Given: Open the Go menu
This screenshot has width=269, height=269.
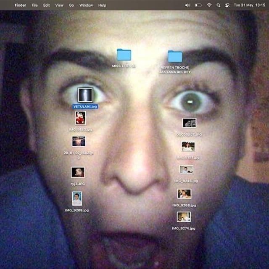Looking at the screenshot, I should 71,5.
